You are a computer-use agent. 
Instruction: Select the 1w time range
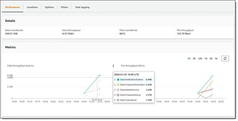point(216,59)
